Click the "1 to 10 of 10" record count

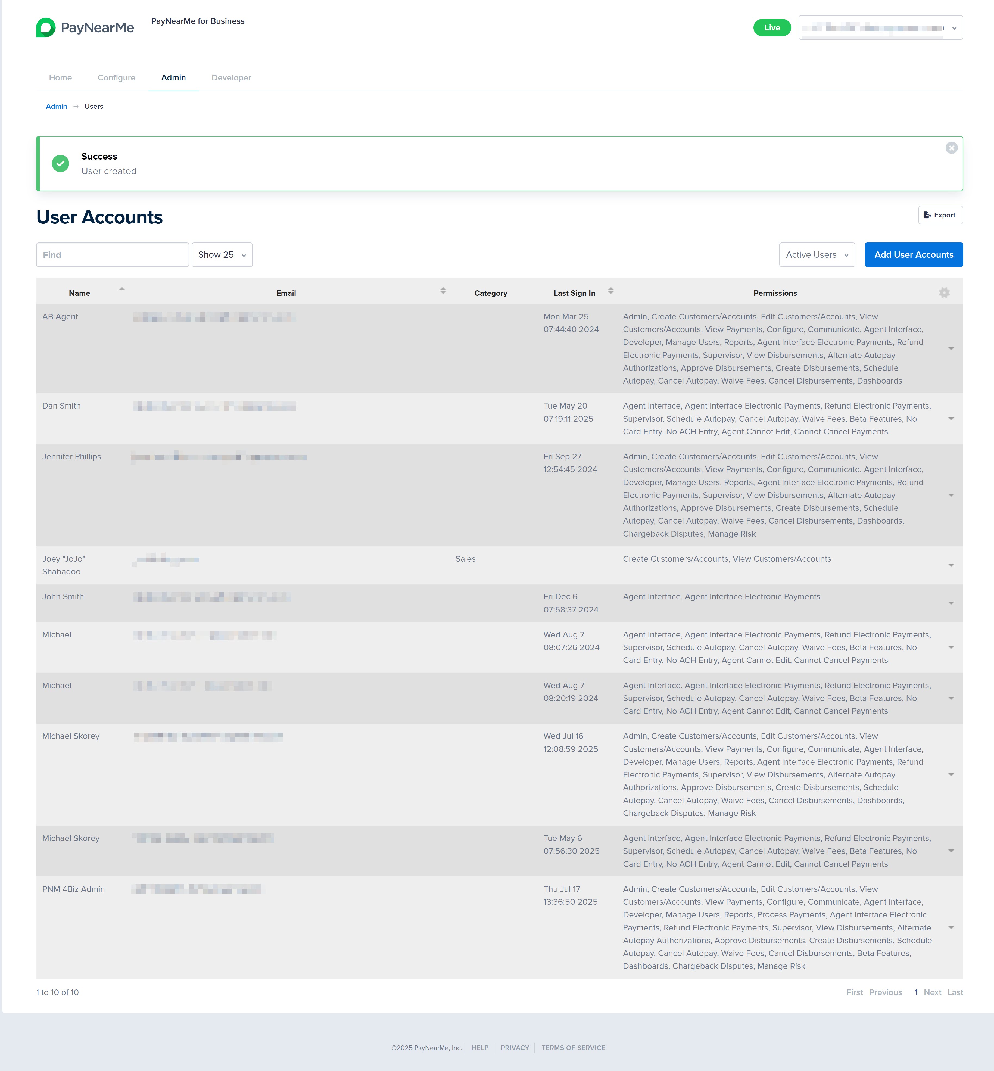coord(57,992)
